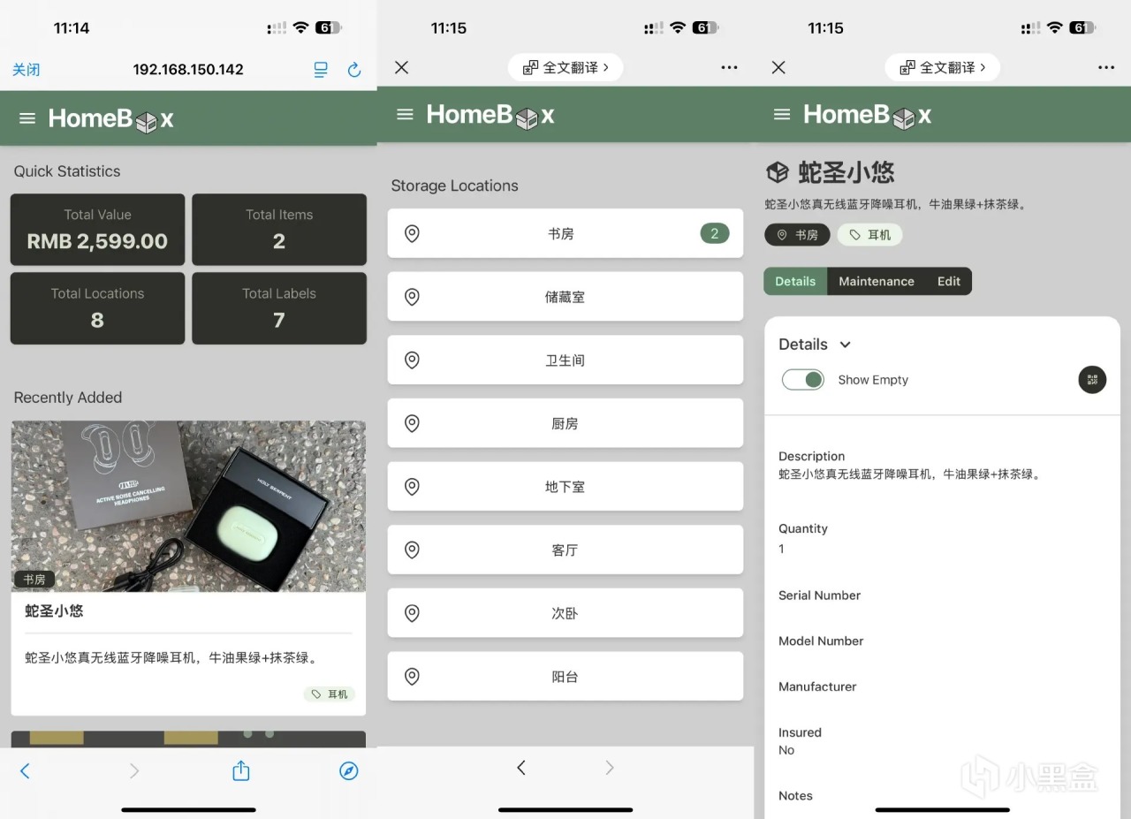Tap 关闭 to close the browser page
This screenshot has height=819, width=1131.
pos(26,70)
